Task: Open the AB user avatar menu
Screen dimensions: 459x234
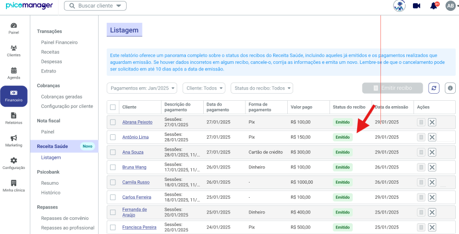Action: tap(450, 6)
